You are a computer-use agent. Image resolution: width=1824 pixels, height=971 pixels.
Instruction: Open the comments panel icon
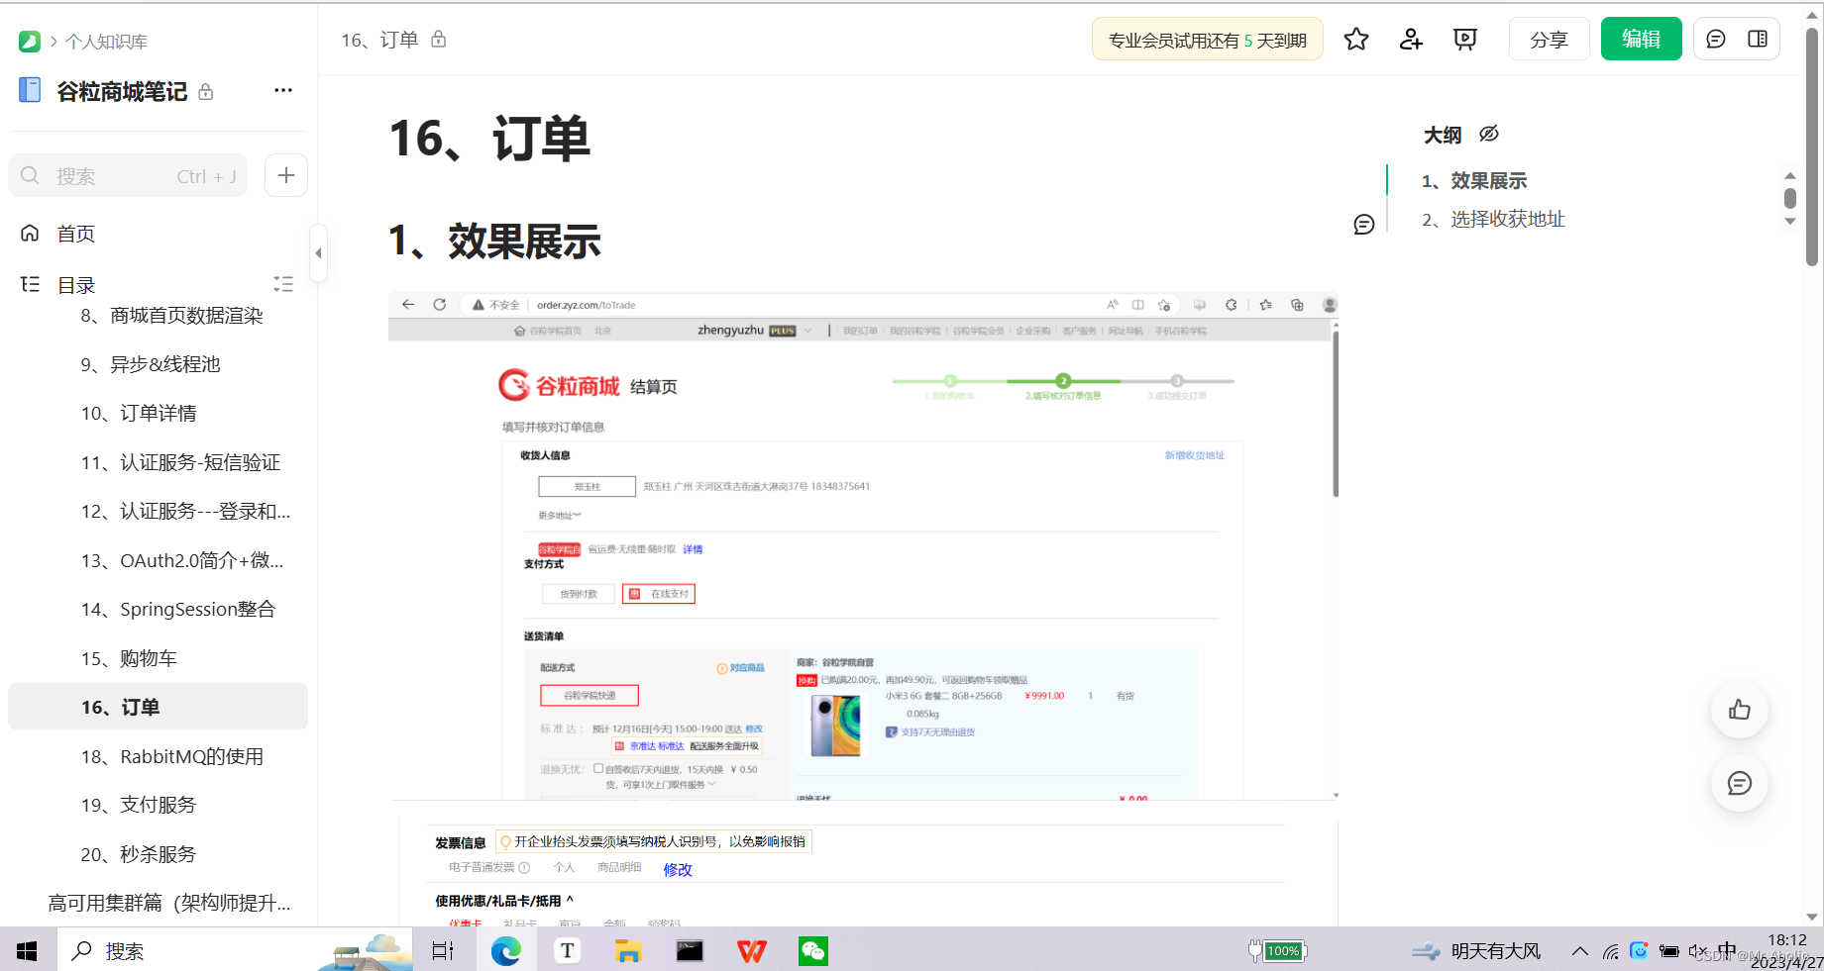[x=1716, y=39]
